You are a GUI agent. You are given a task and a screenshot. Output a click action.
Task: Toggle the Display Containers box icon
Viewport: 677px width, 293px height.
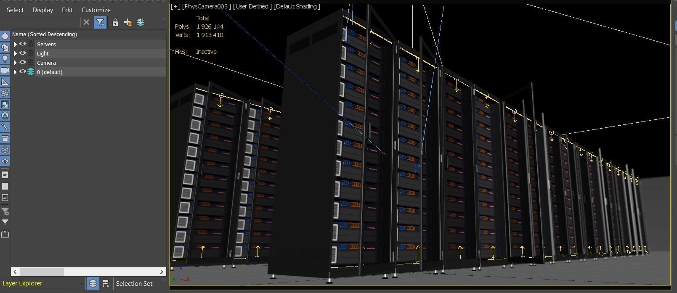(5, 138)
